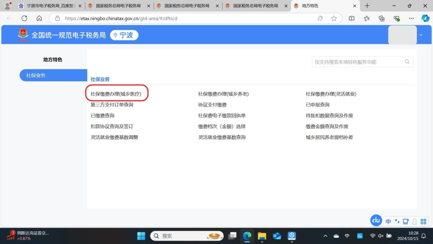
Task: Open the Copilot sidebar icon
Action: click(x=425, y=18)
